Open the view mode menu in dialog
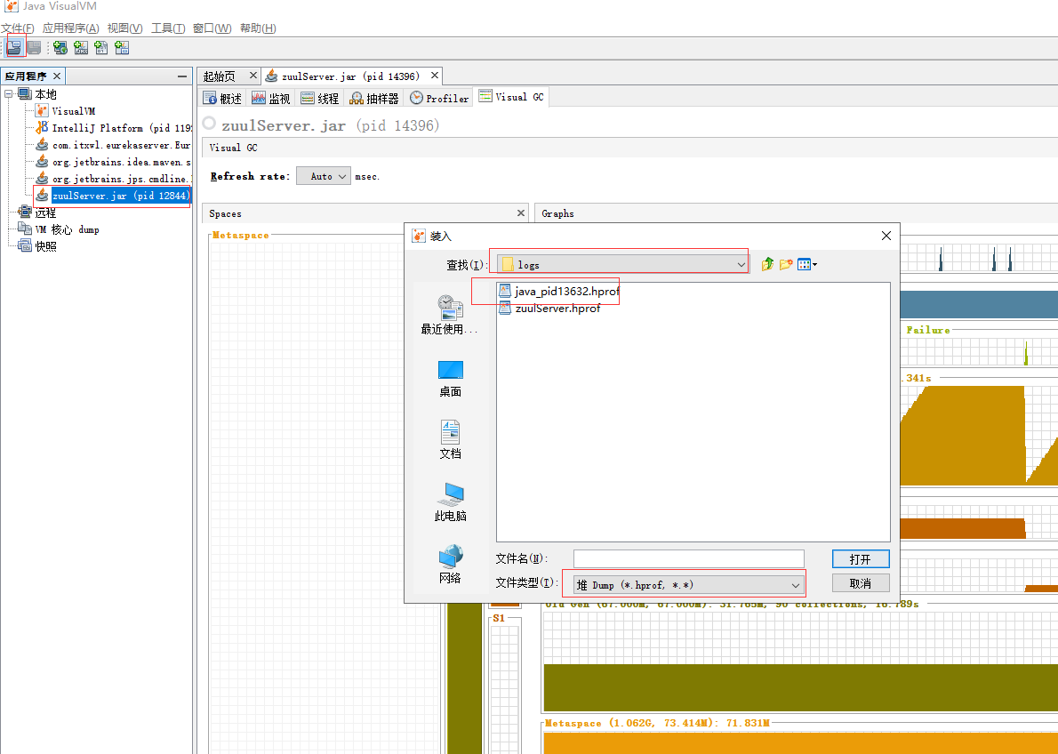The height and width of the screenshot is (754, 1058). [x=805, y=263]
